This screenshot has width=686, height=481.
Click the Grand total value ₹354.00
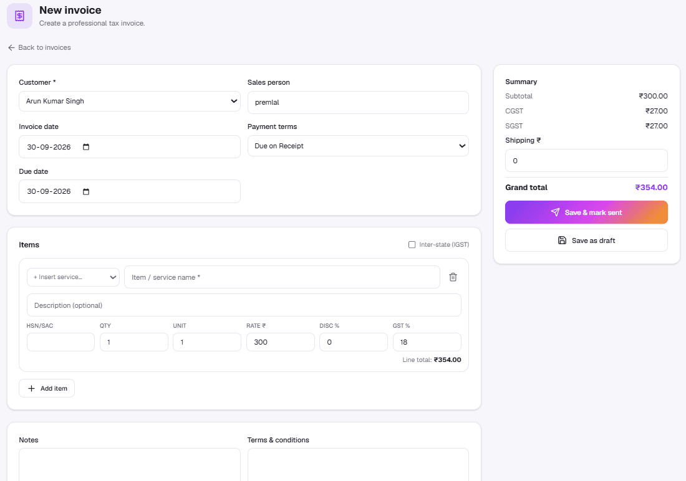coord(652,187)
